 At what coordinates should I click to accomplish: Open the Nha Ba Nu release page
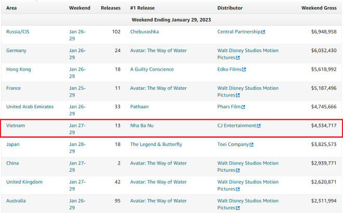pos(142,125)
